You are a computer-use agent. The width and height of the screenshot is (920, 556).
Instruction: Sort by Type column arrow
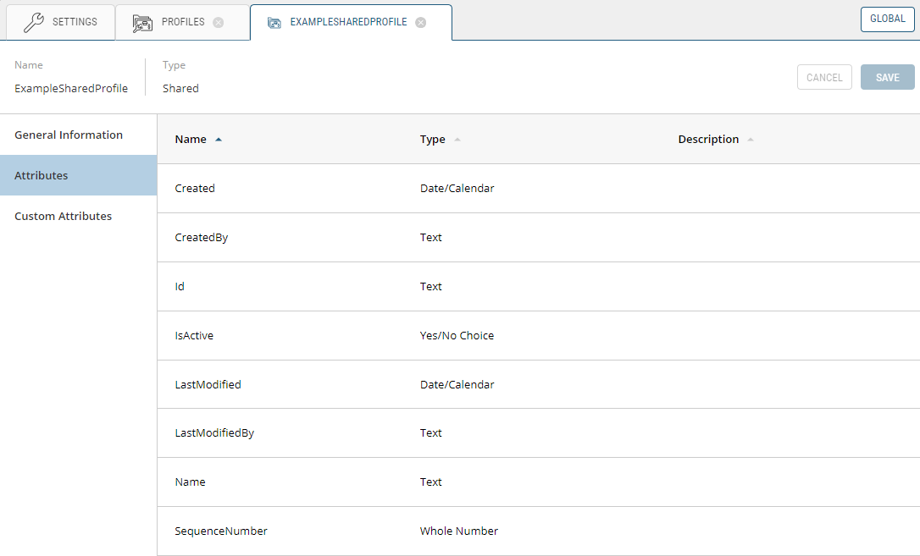point(457,140)
